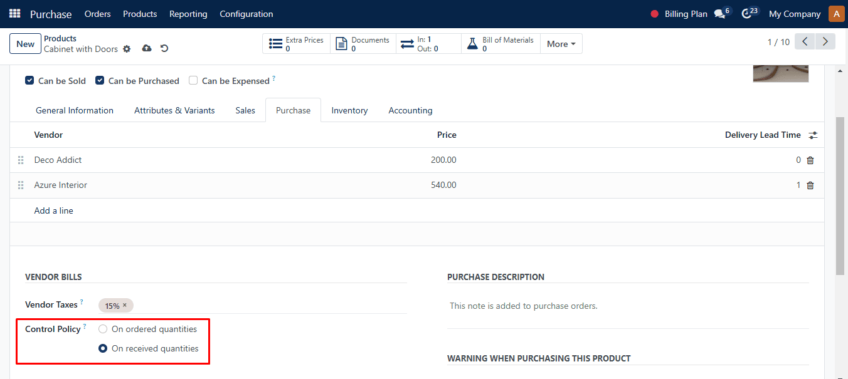
Task: Expand the More actions dropdown
Action: pos(561,44)
